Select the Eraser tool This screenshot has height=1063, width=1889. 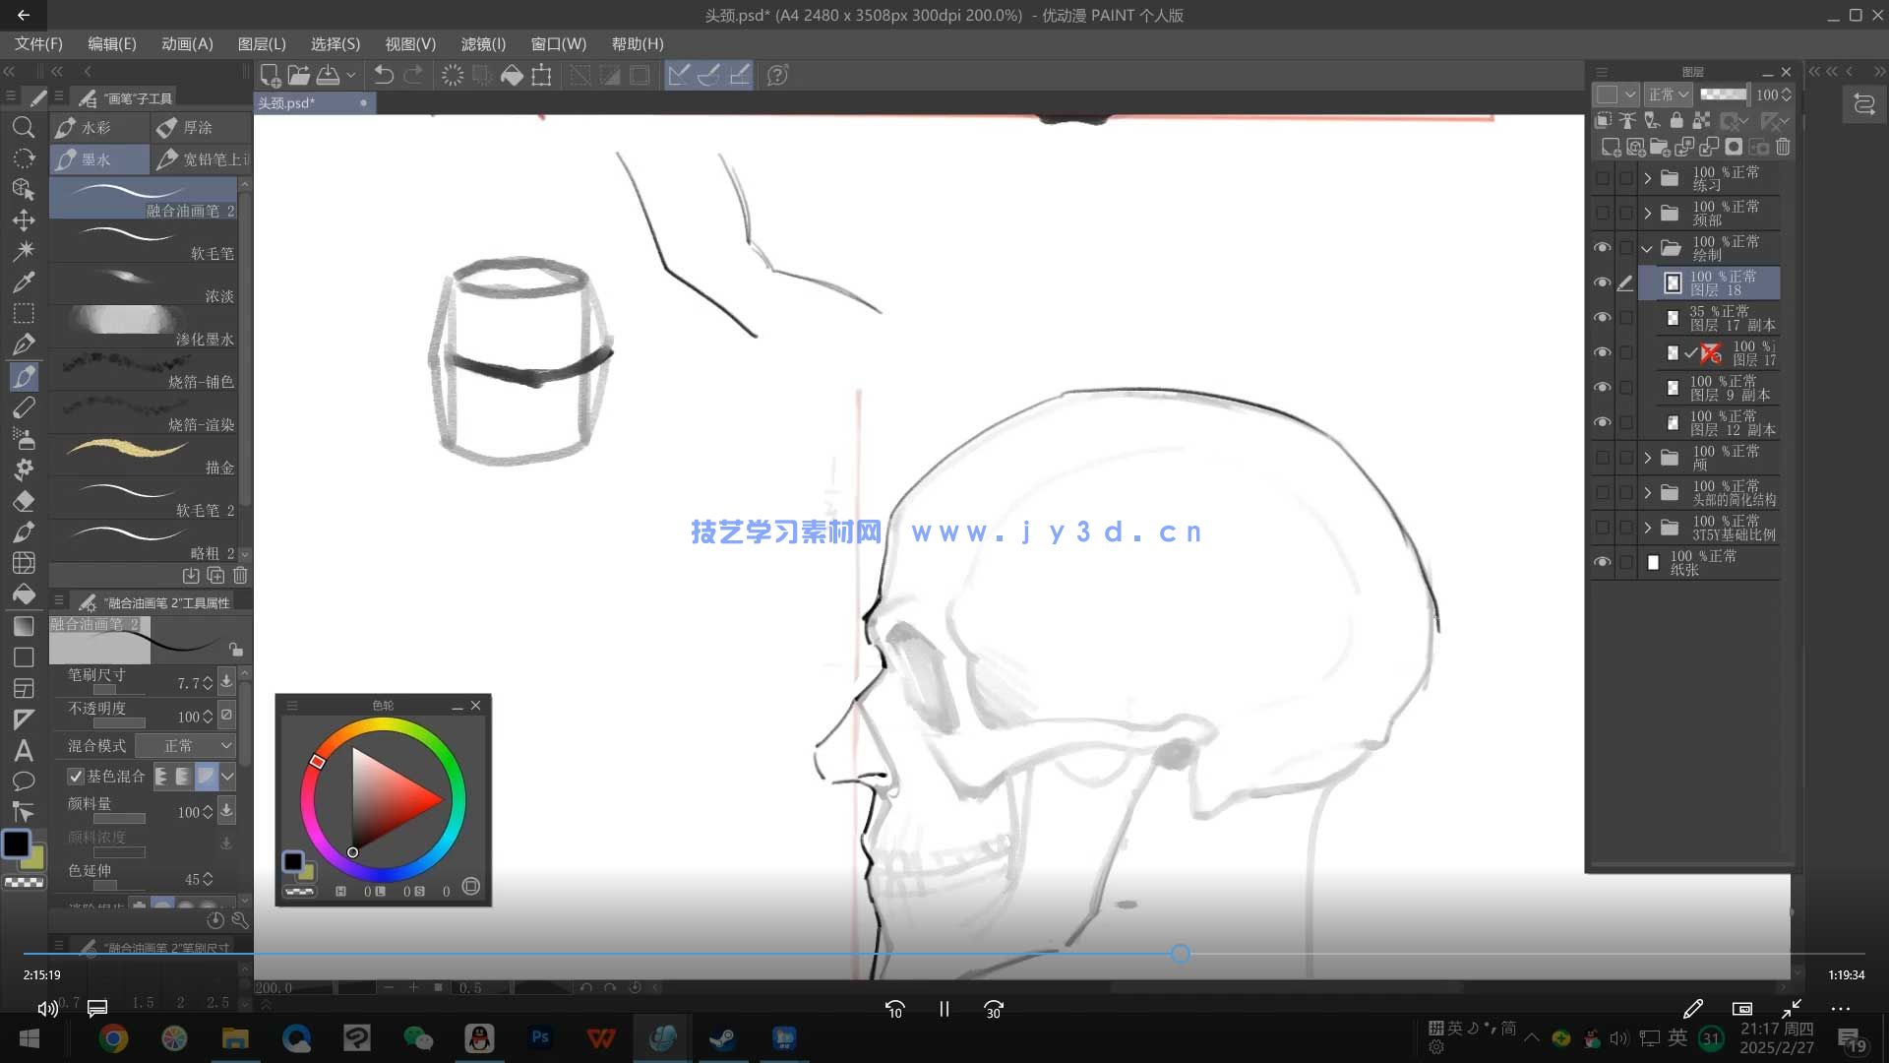pyautogui.click(x=24, y=501)
